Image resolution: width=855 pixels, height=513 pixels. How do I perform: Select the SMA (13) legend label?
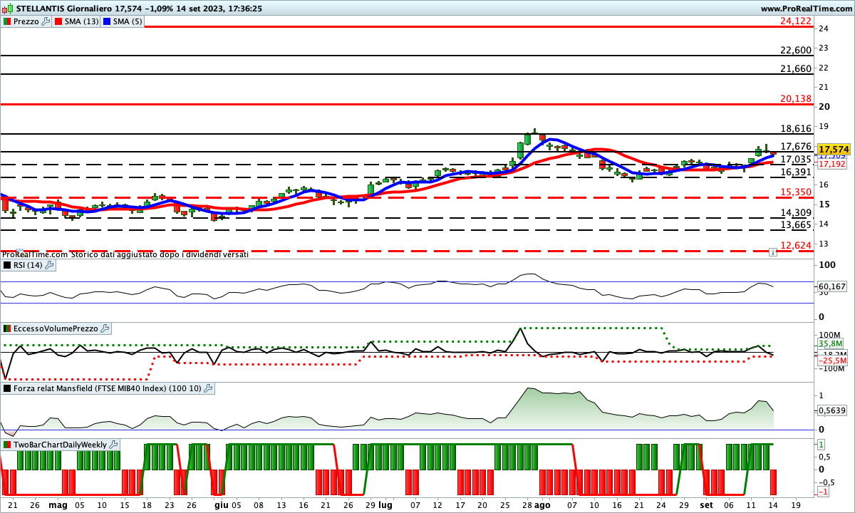click(82, 21)
